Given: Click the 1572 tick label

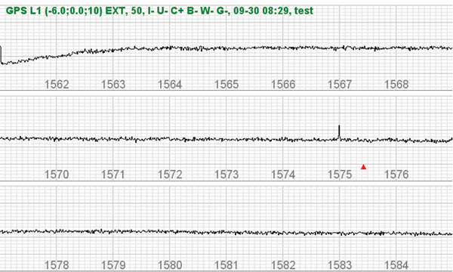Looking at the screenshot, I should click(170, 175).
